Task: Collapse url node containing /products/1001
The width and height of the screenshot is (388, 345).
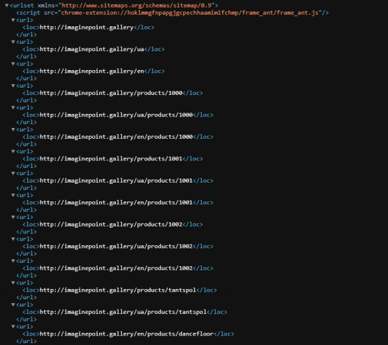Action: click(x=13, y=152)
